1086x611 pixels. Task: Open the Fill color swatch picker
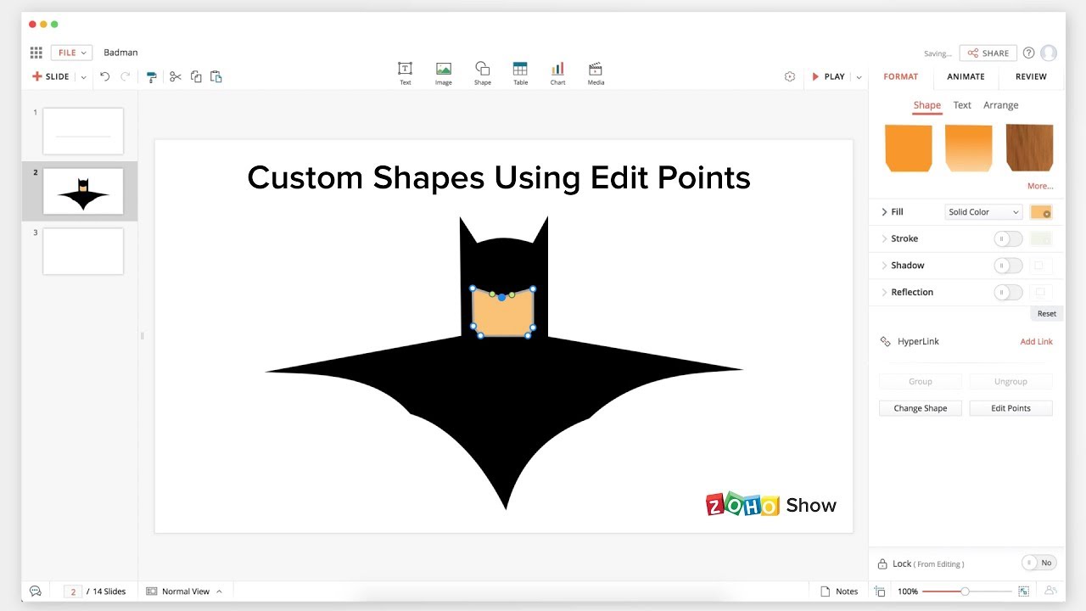click(x=1041, y=212)
